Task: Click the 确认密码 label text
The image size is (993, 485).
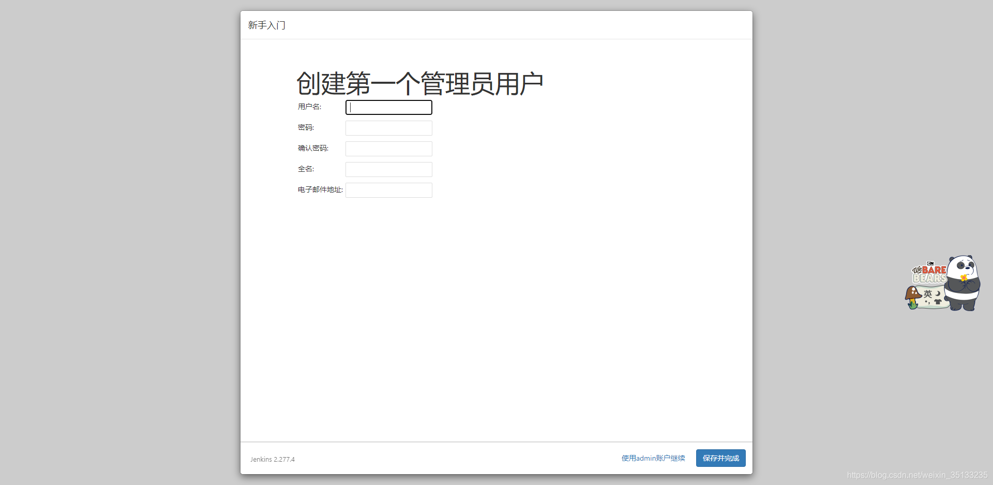Action: [313, 148]
